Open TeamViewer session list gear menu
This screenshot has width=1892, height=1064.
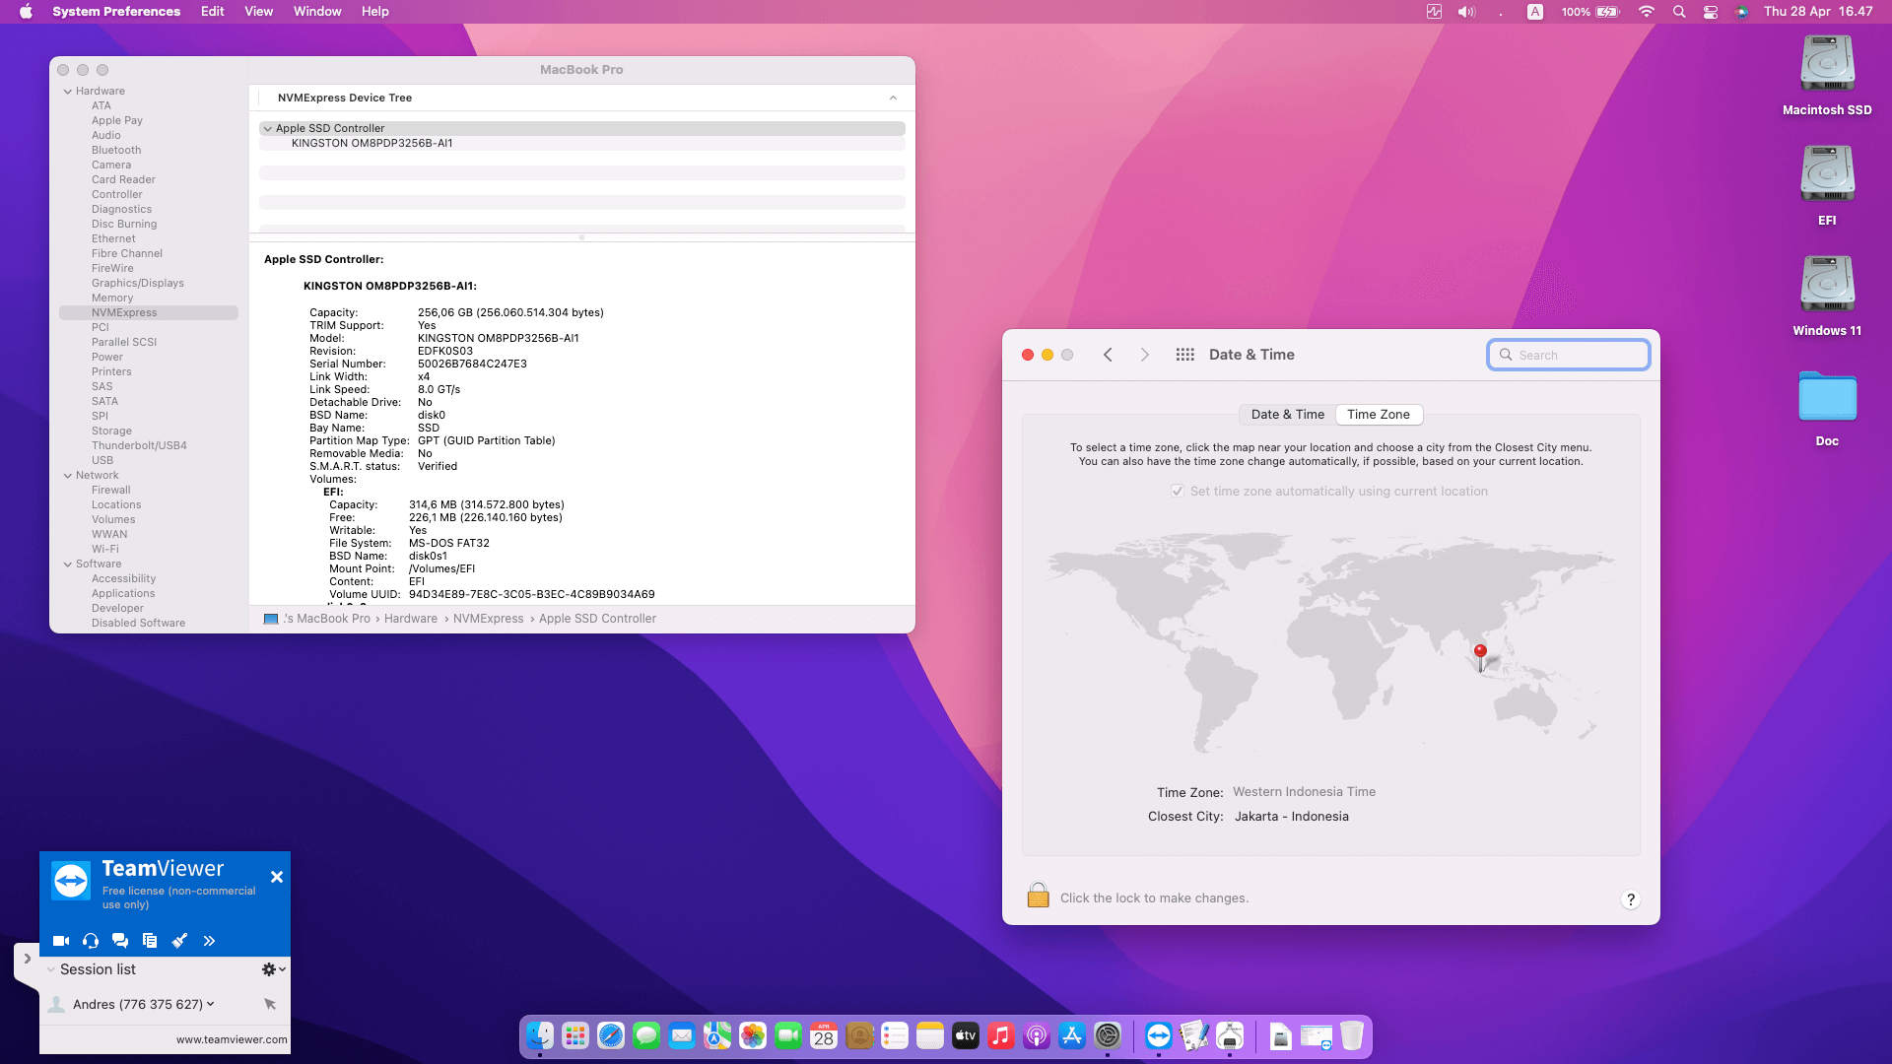[273, 969]
